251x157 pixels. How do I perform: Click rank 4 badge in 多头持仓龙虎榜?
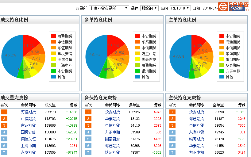coord(88,132)
